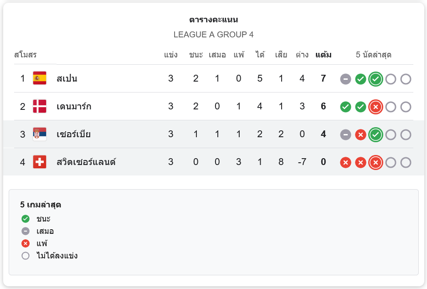This screenshot has width=427, height=289.
Task: Open the เดนมาร์ก team link
Action: point(74,106)
